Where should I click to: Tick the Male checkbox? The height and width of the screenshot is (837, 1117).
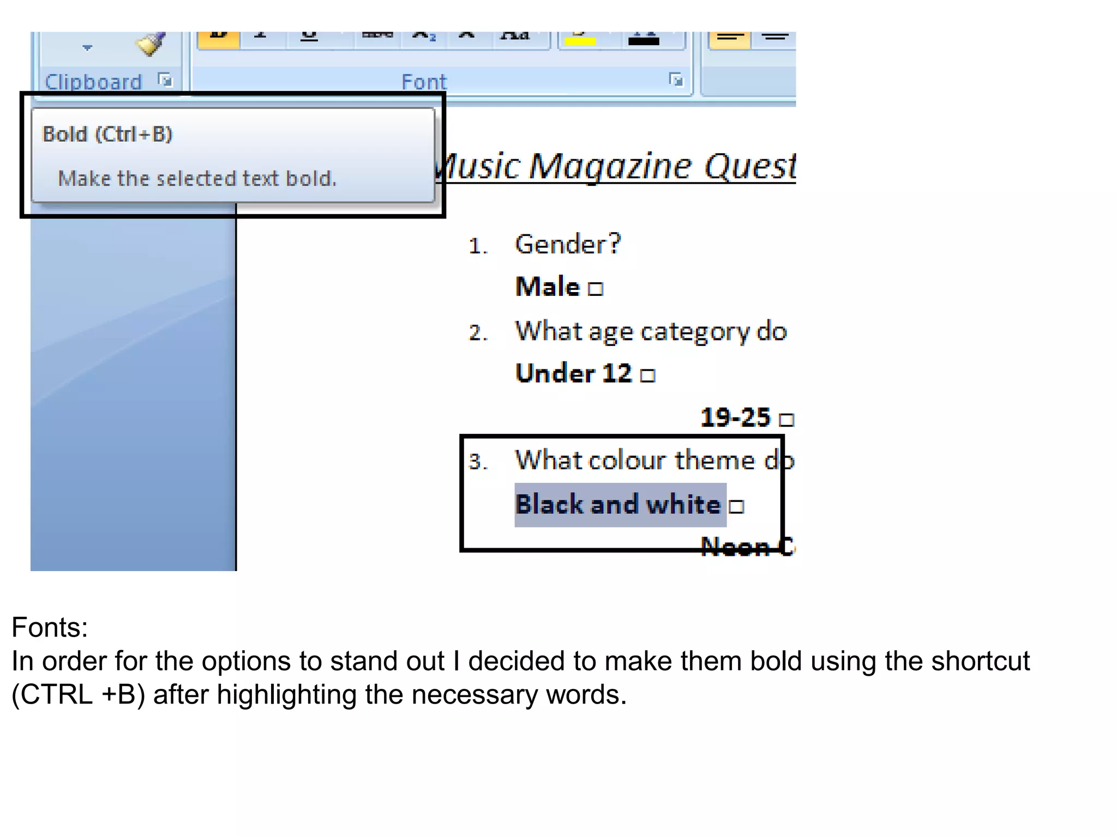tap(596, 289)
